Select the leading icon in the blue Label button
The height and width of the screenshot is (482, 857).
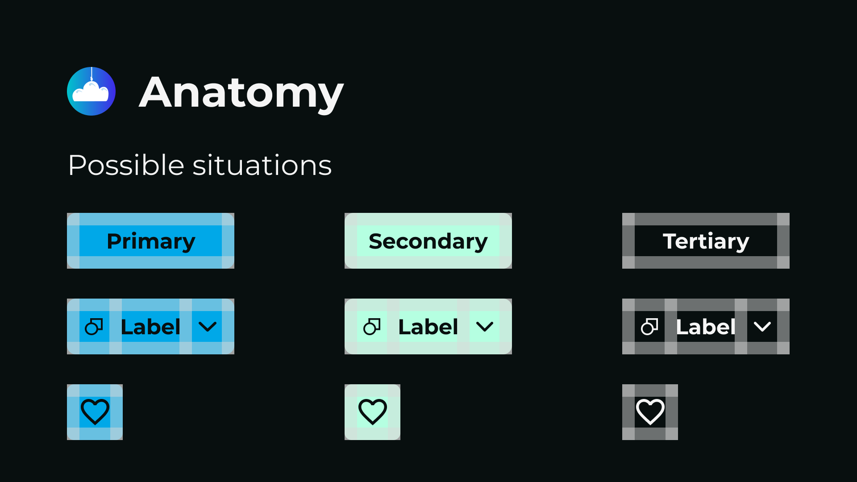pyautogui.click(x=94, y=326)
